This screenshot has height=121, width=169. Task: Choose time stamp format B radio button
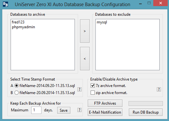point(16,92)
